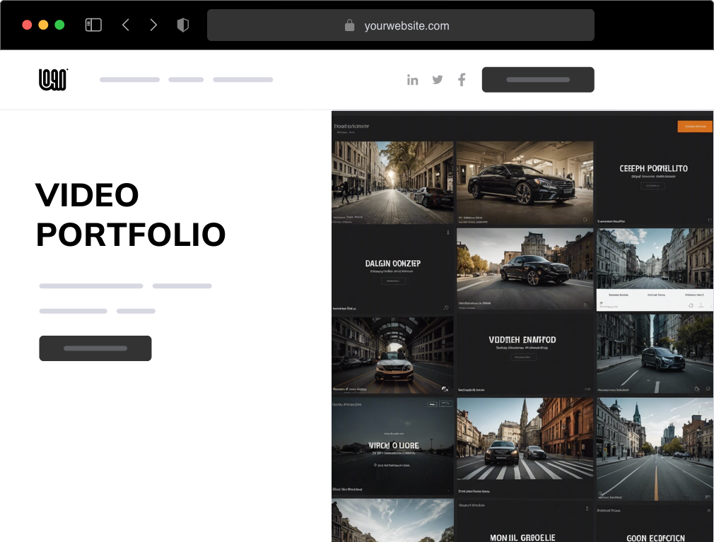Navigate forward with the forward arrow icon

tap(153, 24)
